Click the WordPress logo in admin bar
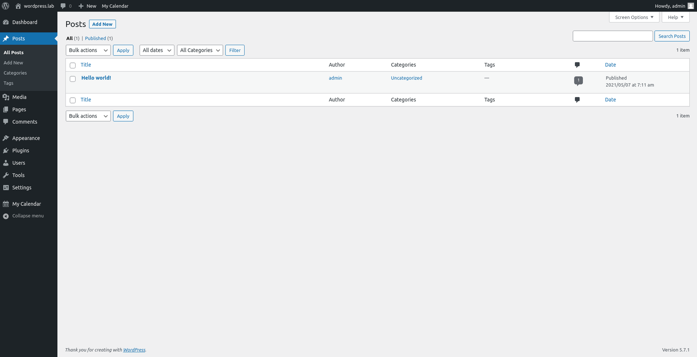 5,6
